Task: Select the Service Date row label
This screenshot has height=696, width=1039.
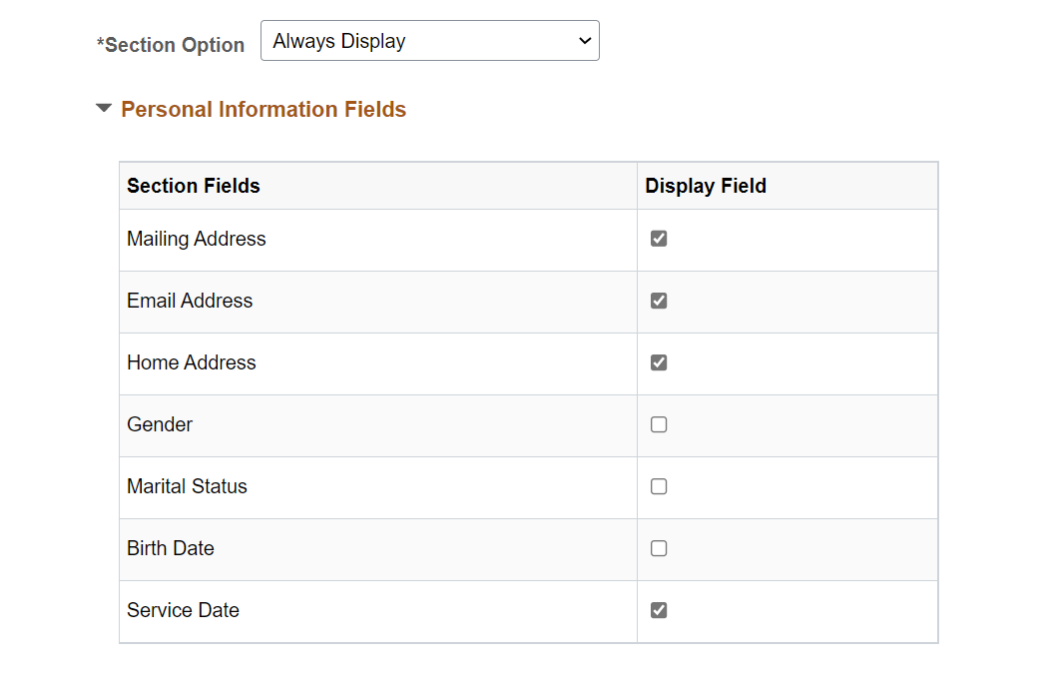Action: pyautogui.click(x=183, y=610)
